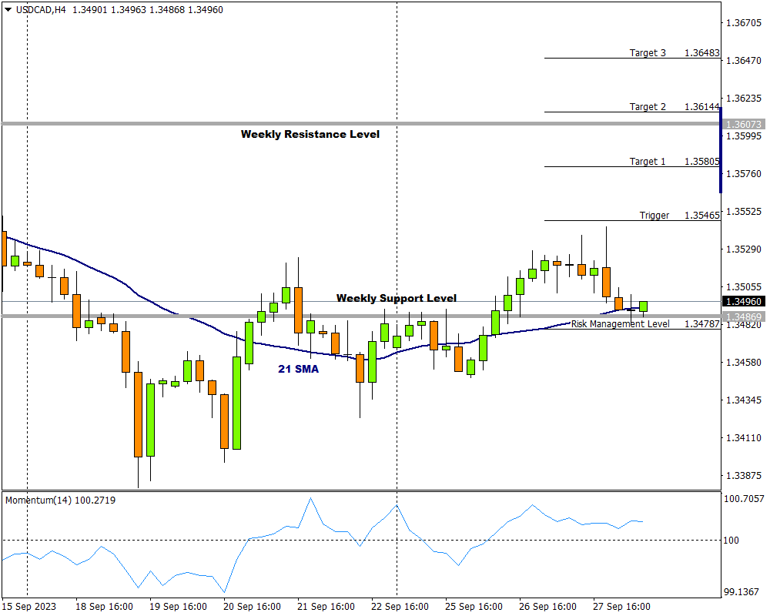770x616 pixels.
Task: Select the Weekly Support Level text label
Action: 396,298
